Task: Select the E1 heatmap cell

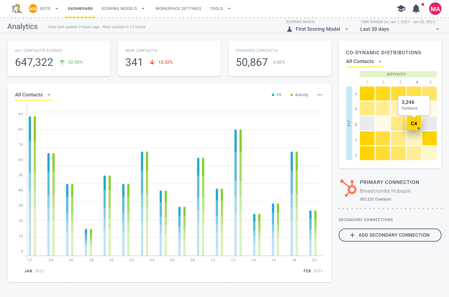Action: (367, 153)
